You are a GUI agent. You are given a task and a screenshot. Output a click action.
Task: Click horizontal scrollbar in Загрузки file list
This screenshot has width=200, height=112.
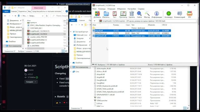pos(36,49)
